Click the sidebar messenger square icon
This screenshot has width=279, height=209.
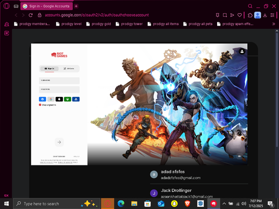(7, 33)
